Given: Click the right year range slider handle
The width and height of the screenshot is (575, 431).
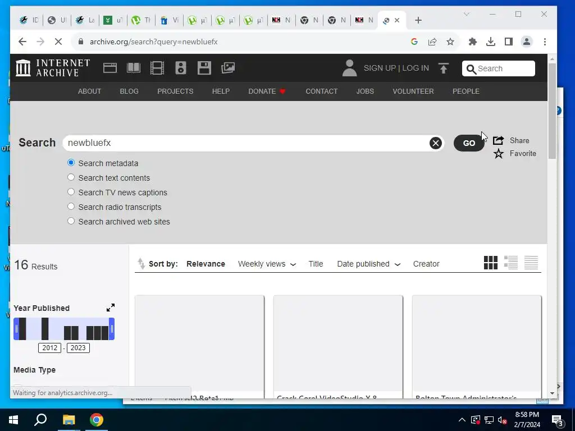Looking at the screenshot, I should (x=112, y=329).
